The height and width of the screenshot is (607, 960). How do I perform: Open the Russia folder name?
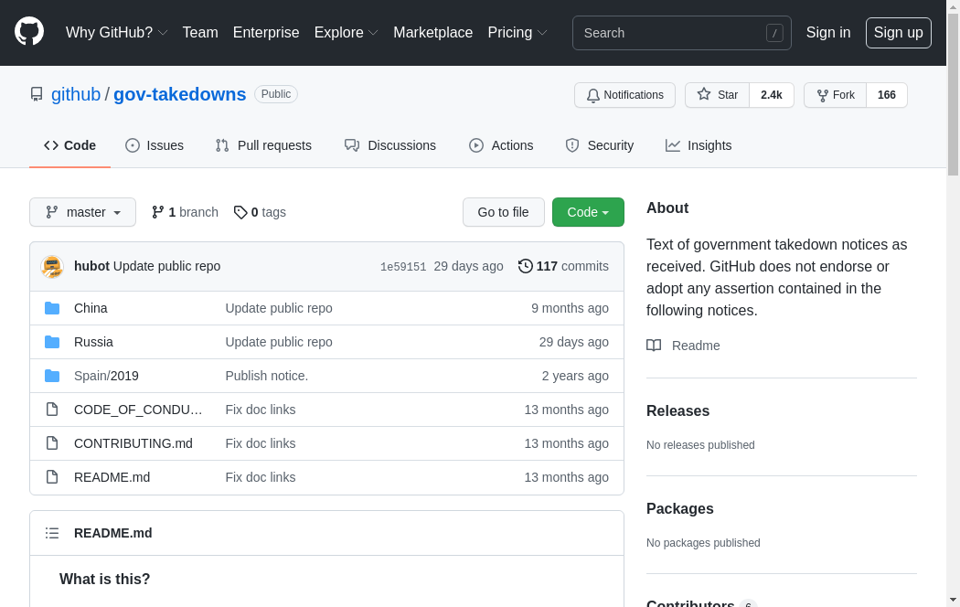click(x=93, y=342)
